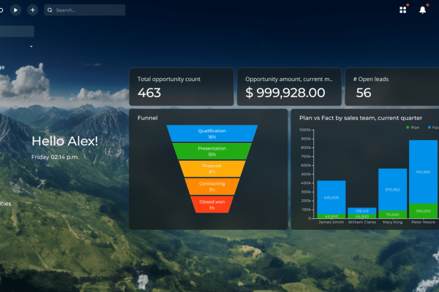Toggle the Plan legend item in chart
The width and height of the screenshot is (439, 292).
412,127
